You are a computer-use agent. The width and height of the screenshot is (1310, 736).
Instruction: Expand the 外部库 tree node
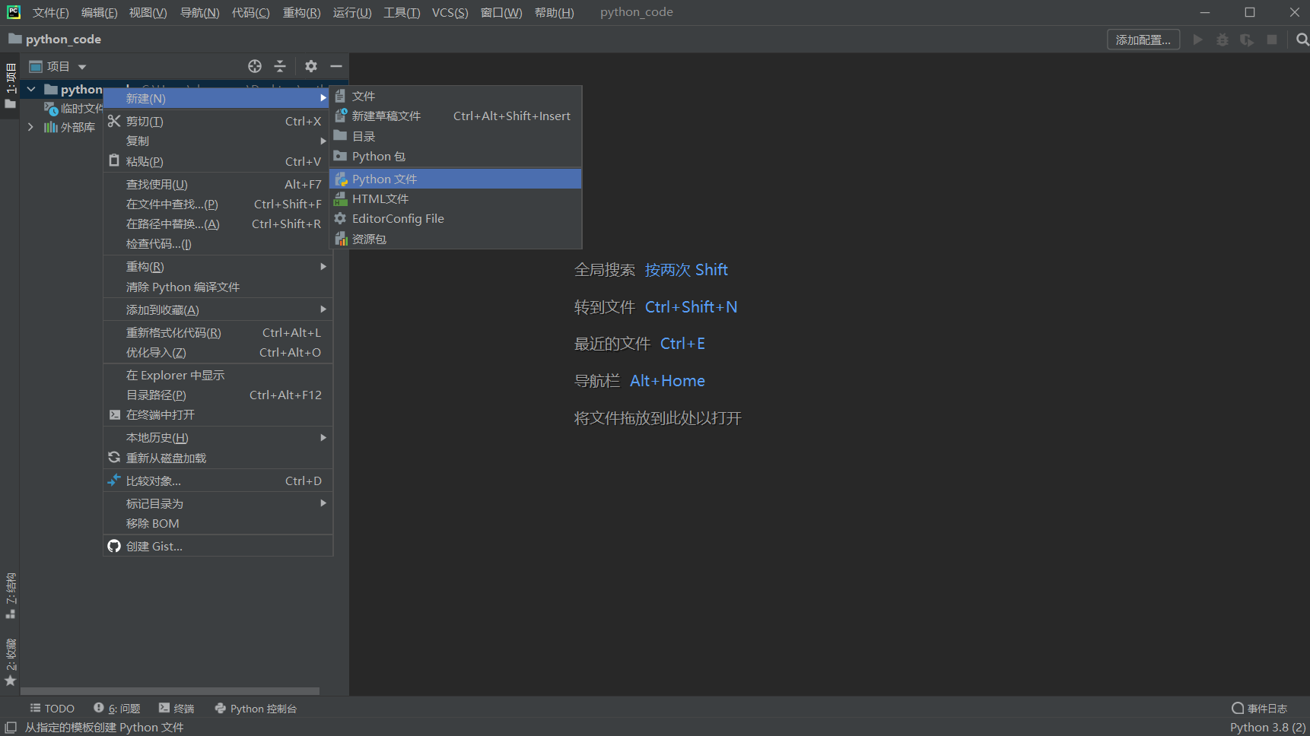pos(31,127)
